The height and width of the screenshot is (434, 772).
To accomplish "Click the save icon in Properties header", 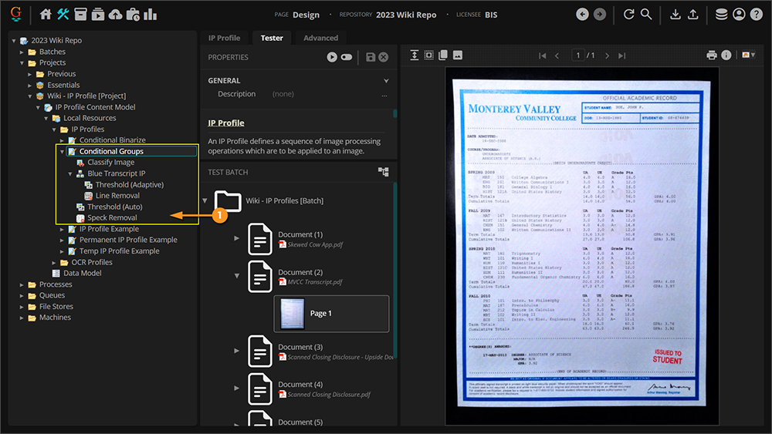I will point(371,57).
